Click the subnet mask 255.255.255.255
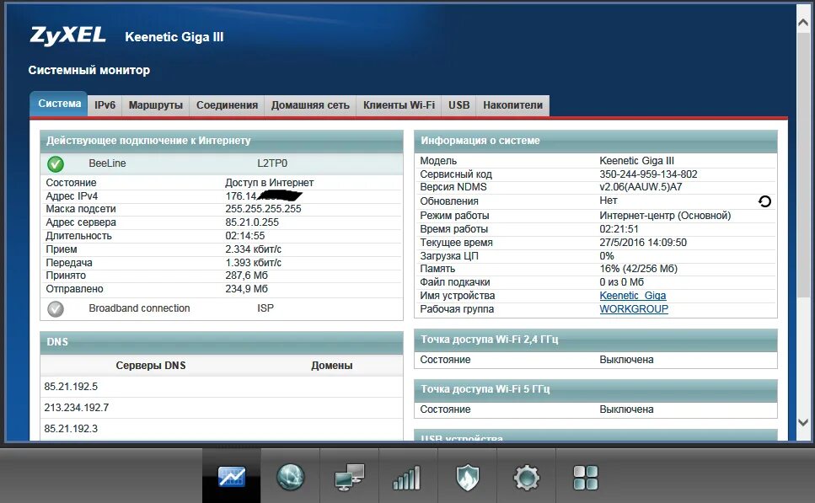 263,209
